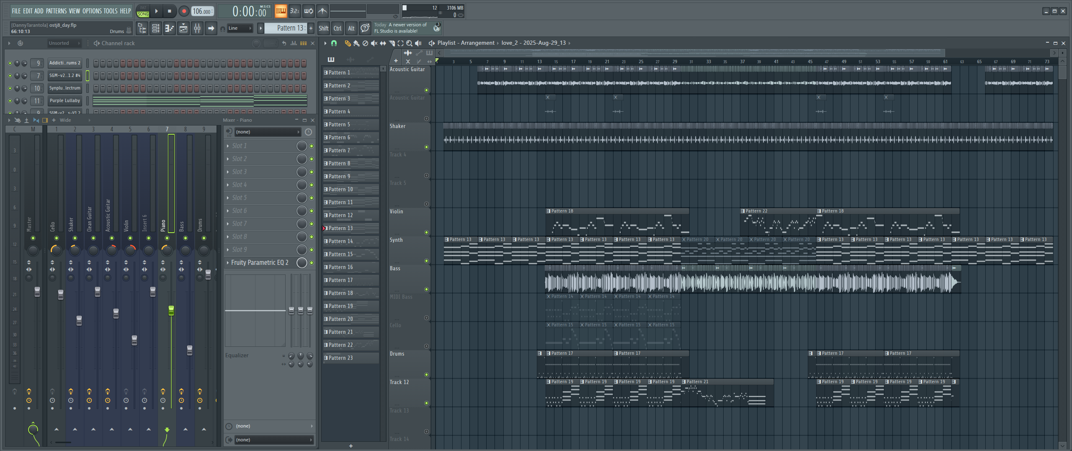Toggle the metronome button
Screen dimensions: 1072x451
tap(322, 11)
